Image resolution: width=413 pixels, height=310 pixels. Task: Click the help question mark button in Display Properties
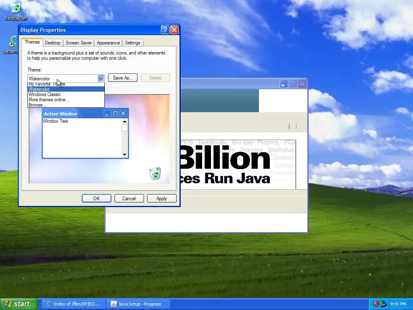(165, 30)
